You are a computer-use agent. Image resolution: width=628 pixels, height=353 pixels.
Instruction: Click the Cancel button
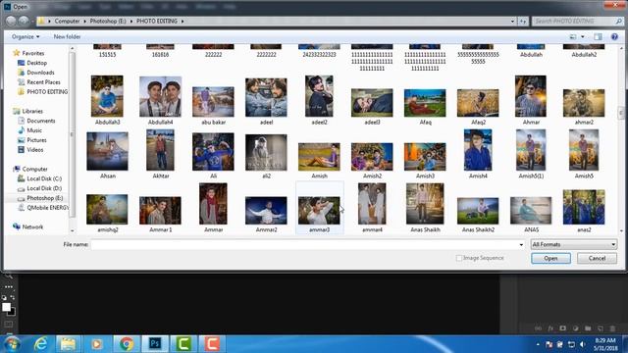[597, 258]
